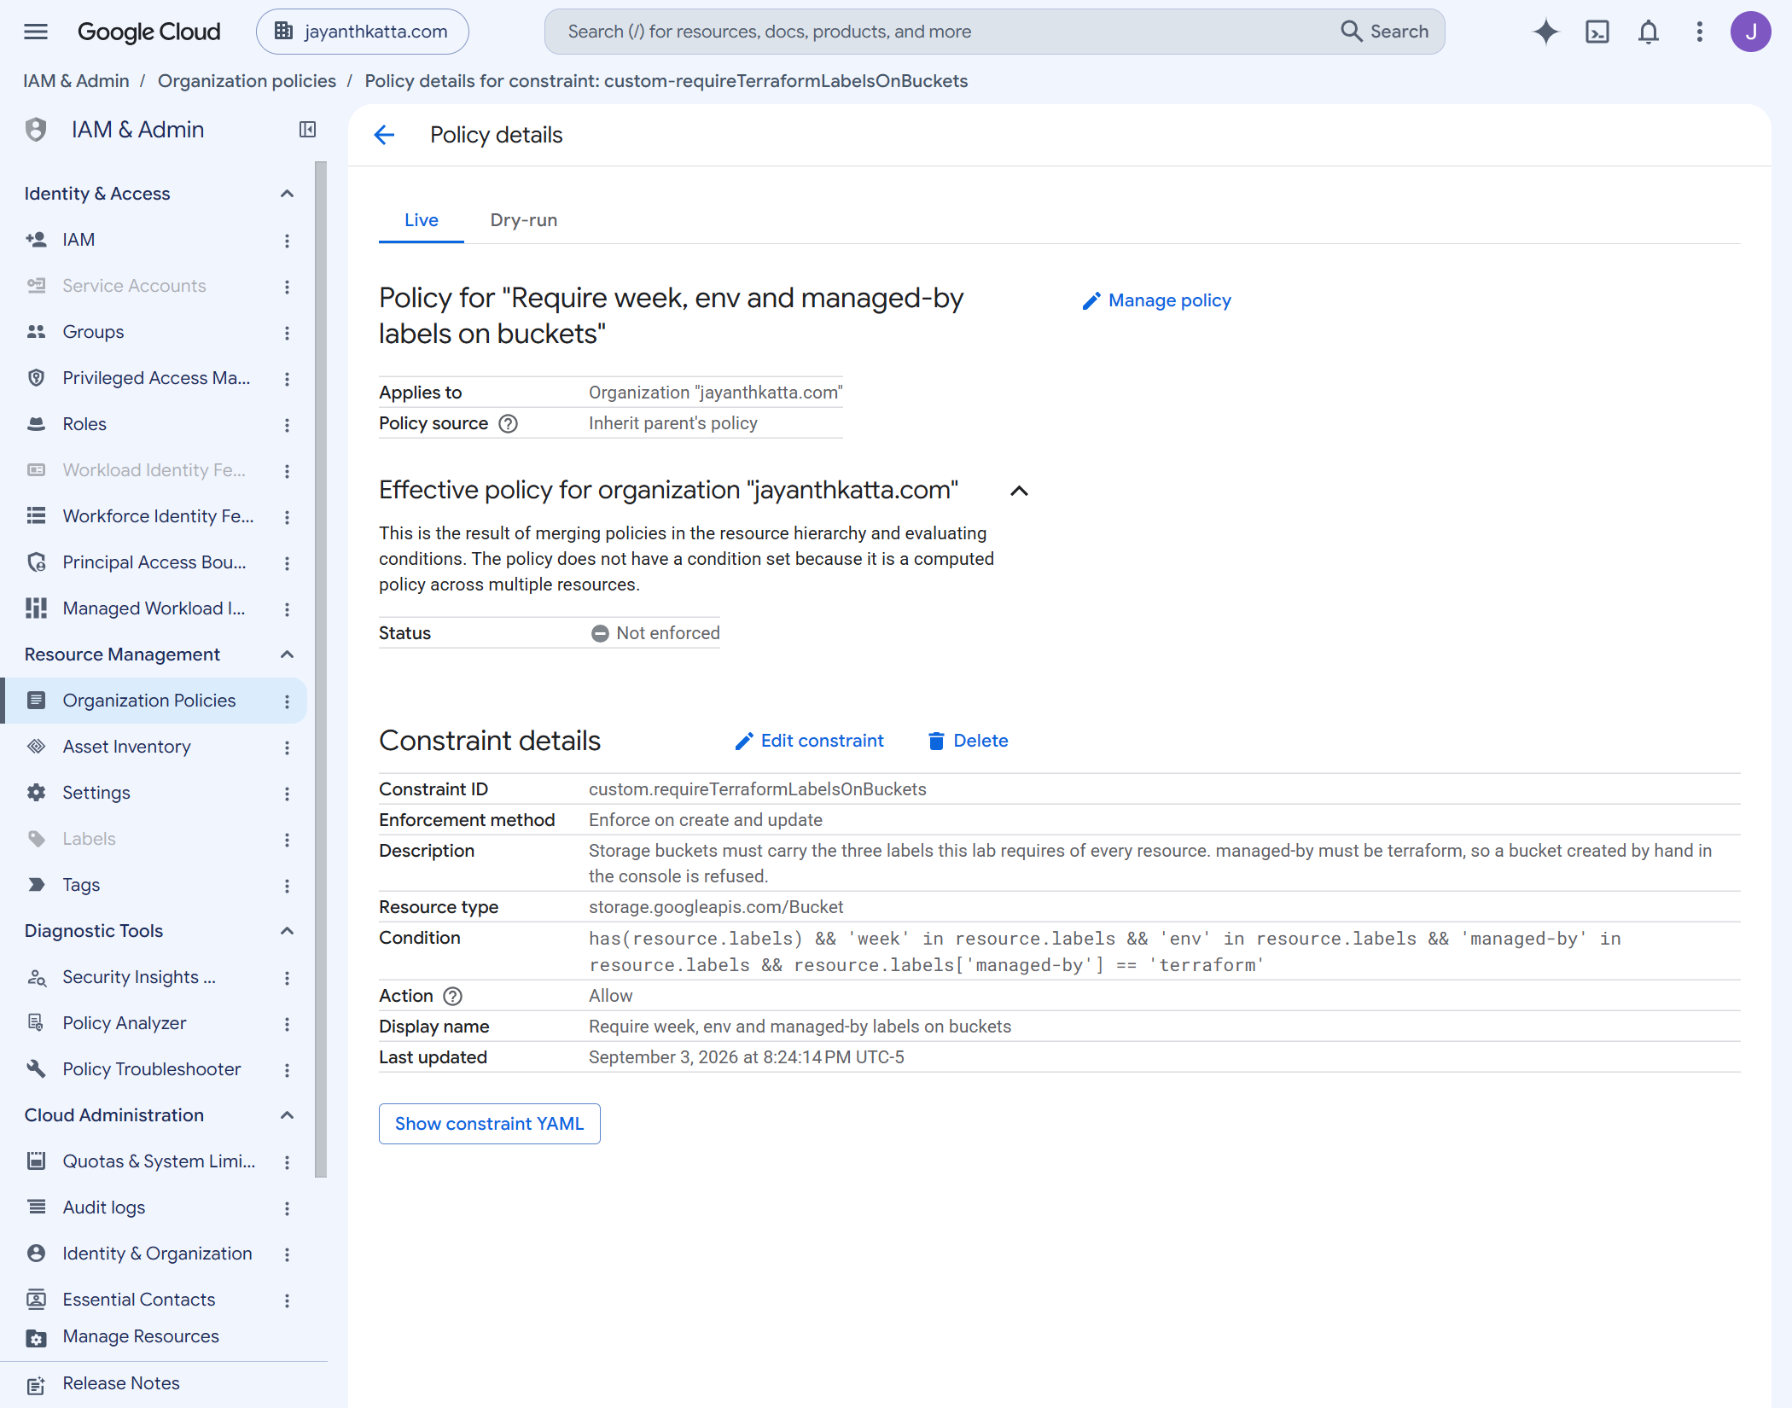Click Edit constraint

click(810, 741)
